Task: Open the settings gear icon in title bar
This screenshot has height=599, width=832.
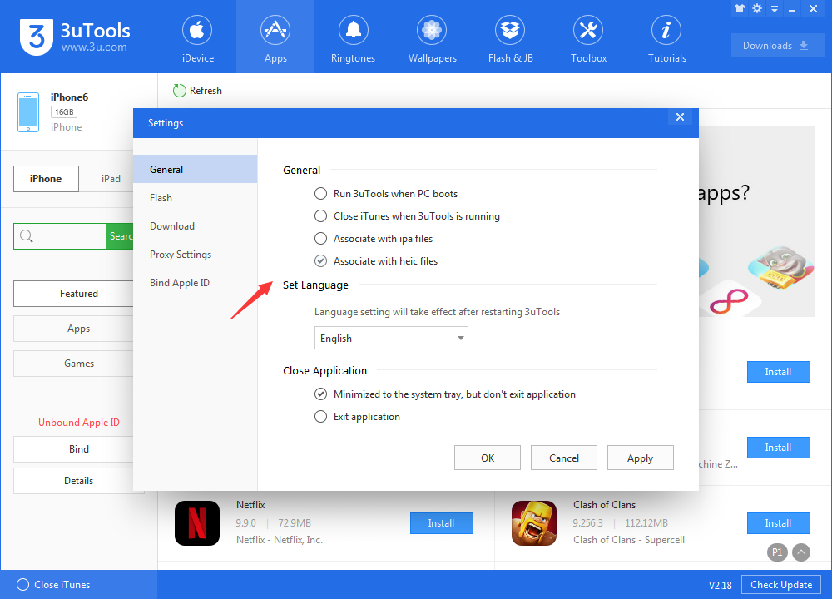Action: pyautogui.click(x=757, y=8)
